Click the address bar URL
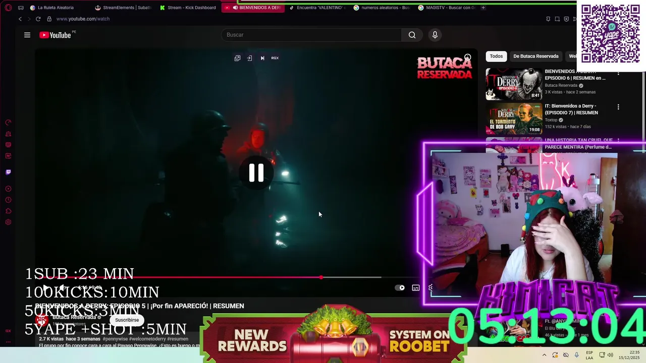The width and height of the screenshot is (646, 363). click(83, 19)
